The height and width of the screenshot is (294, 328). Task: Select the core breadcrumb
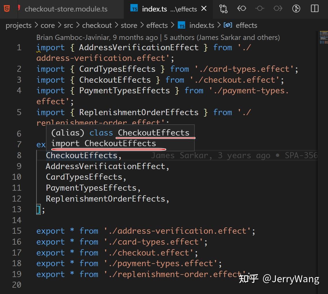click(x=48, y=26)
